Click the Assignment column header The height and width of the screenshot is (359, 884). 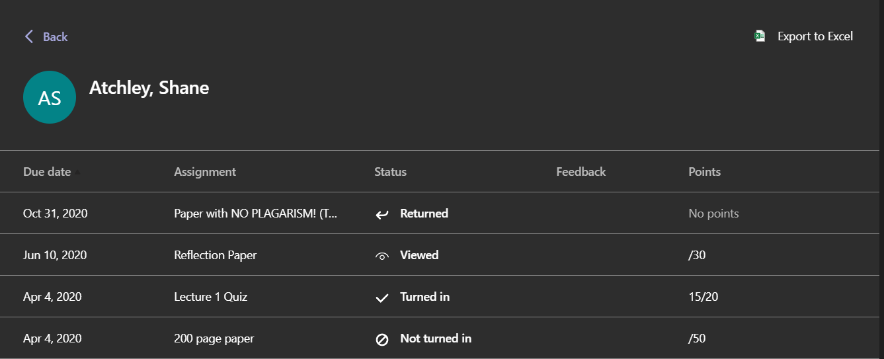pos(205,172)
